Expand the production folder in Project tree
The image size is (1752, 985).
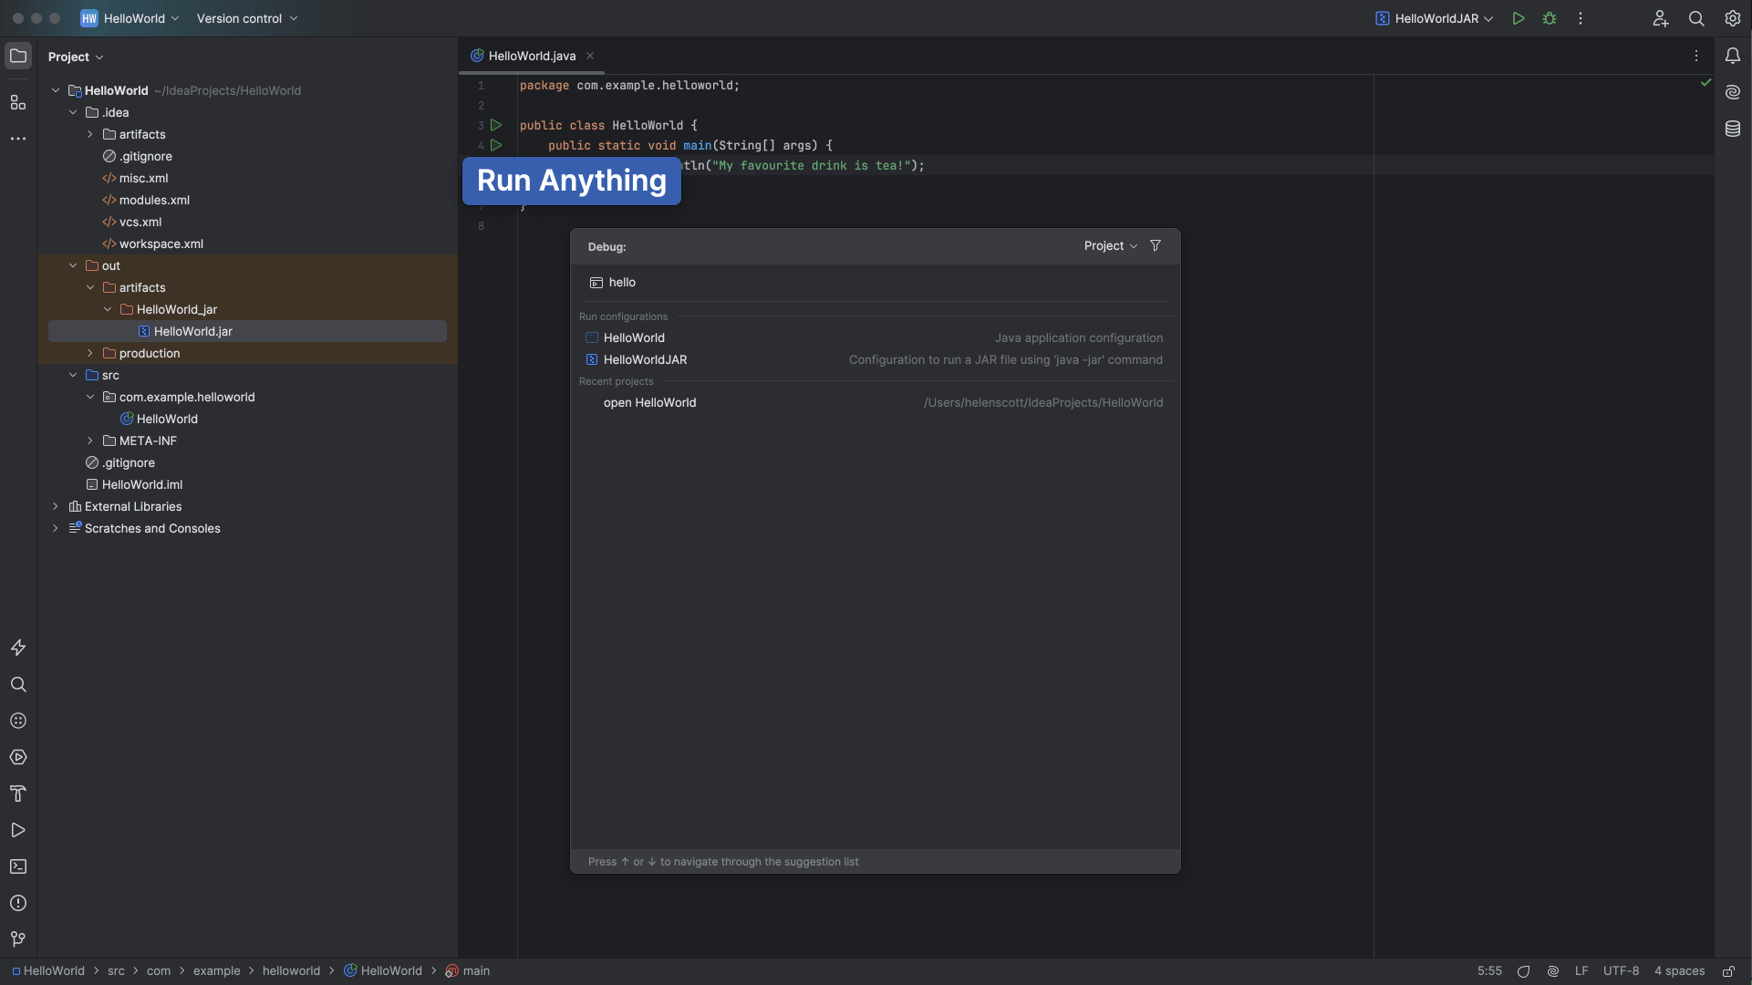pyautogui.click(x=90, y=353)
